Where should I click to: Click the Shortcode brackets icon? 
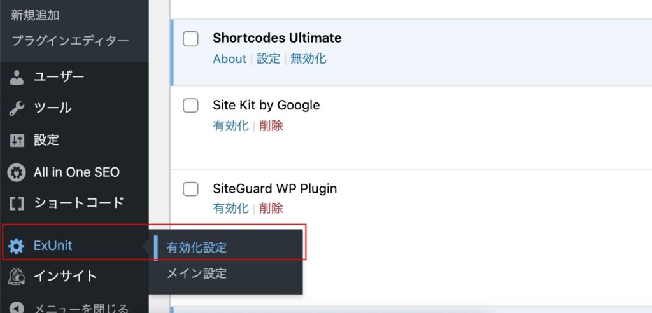[x=17, y=204]
